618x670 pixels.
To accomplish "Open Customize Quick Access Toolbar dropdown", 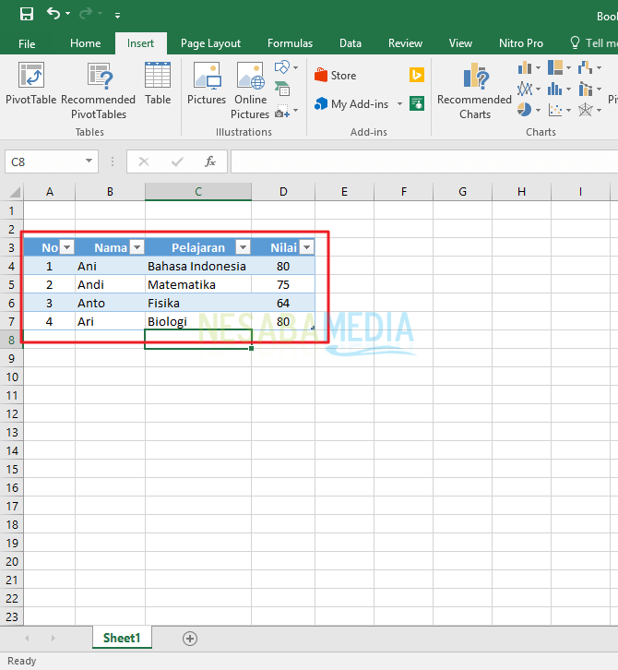I will point(117,16).
